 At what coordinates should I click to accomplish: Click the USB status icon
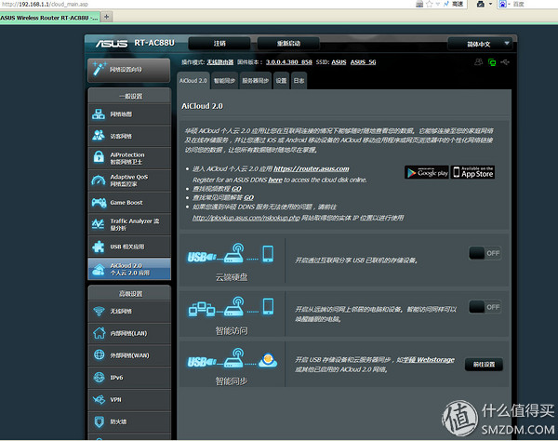(x=505, y=62)
